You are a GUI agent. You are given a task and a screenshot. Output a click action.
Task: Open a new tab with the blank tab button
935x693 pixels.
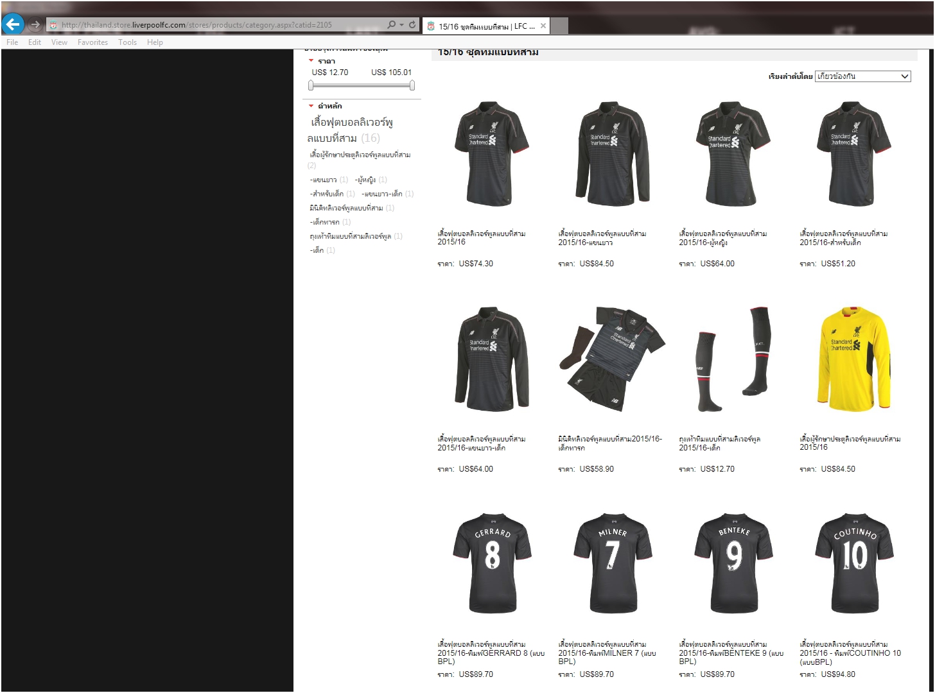point(559,26)
